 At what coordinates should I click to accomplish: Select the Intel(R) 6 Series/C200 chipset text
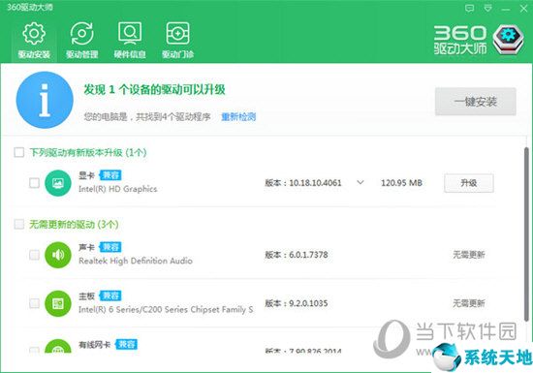[166, 309]
